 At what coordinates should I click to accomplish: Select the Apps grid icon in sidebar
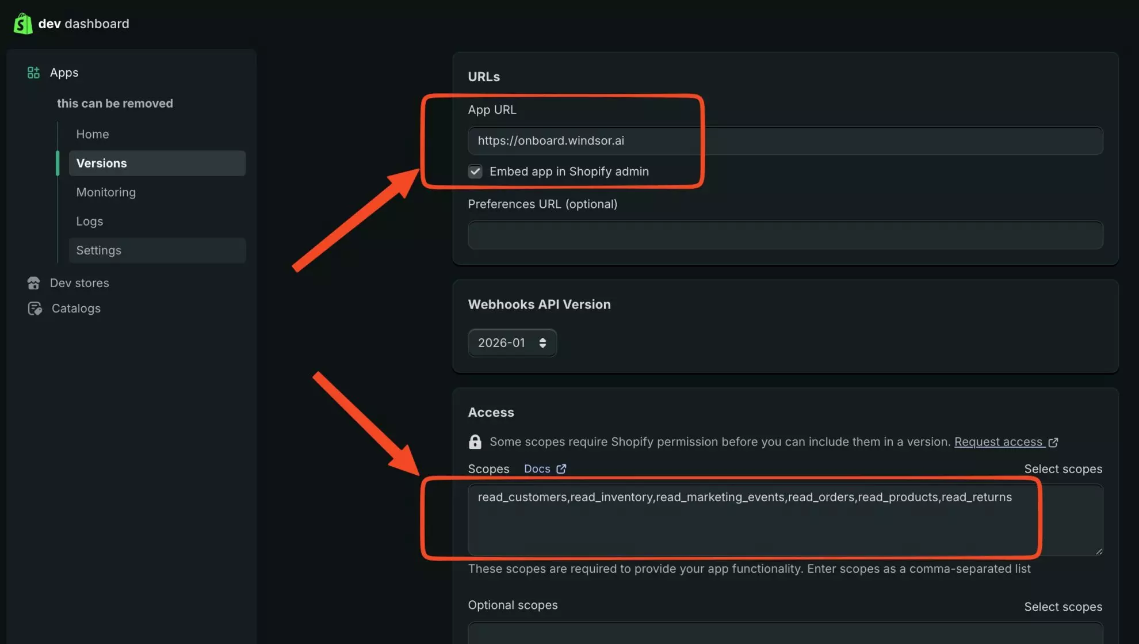pyautogui.click(x=33, y=73)
